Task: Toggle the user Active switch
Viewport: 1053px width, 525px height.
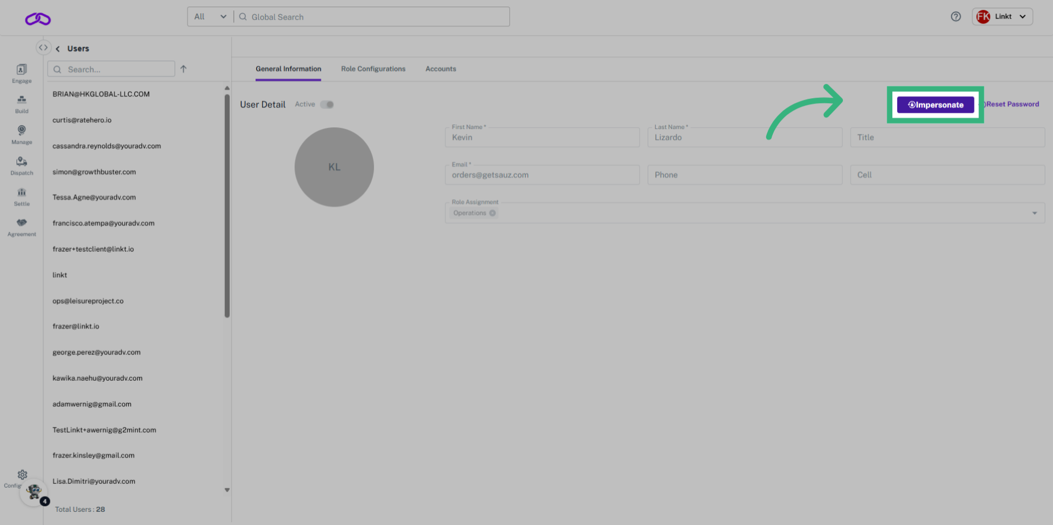Action: click(327, 104)
